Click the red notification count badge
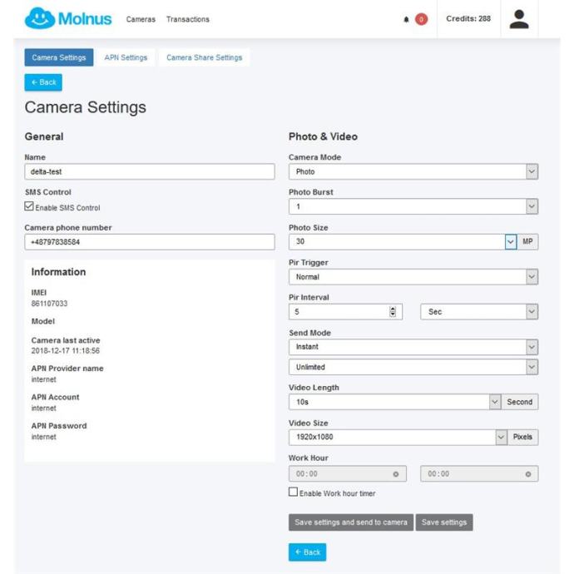This screenshot has height=574, width=574. (x=421, y=19)
